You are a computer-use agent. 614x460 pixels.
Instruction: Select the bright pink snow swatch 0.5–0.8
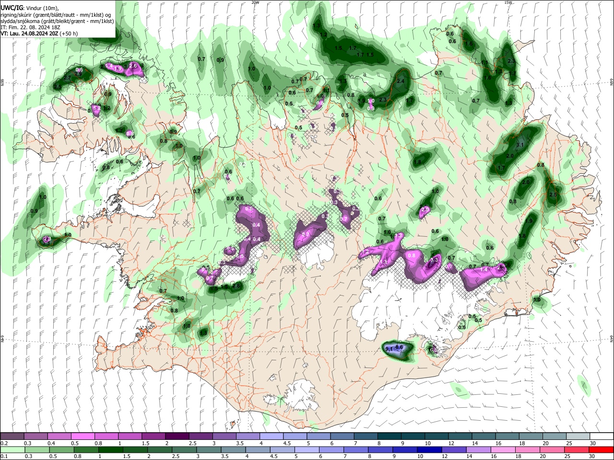tap(83, 436)
